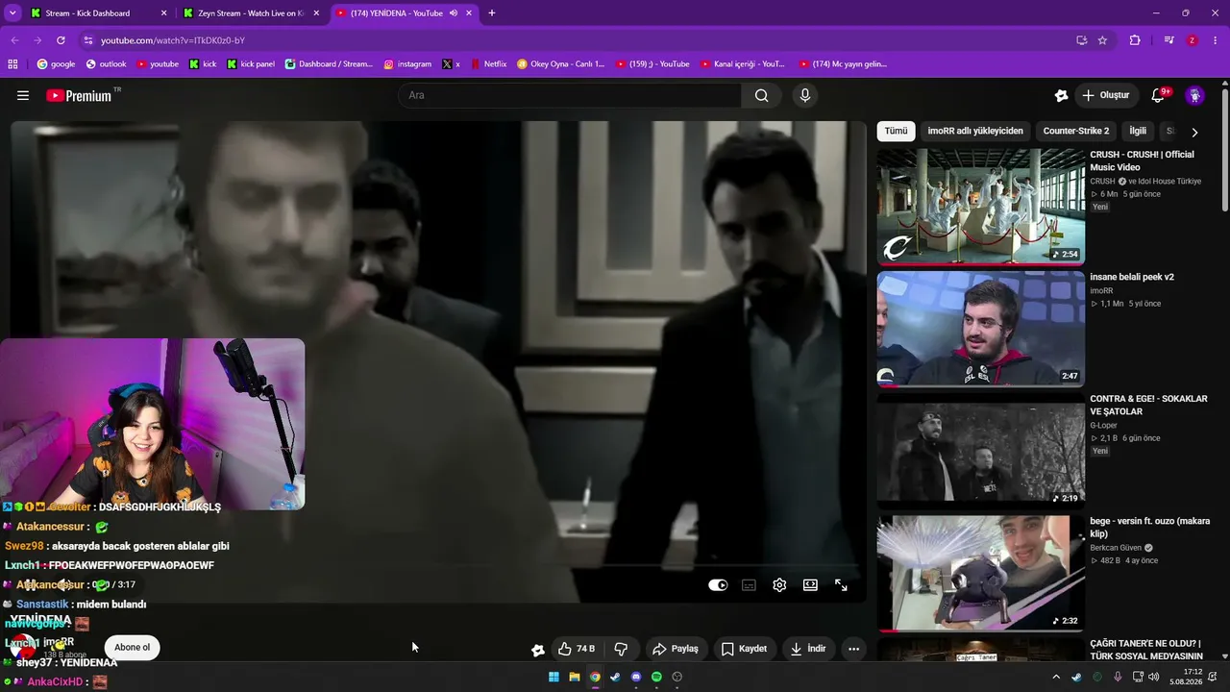Image resolution: width=1230 pixels, height=692 pixels.
Task: Select the imoRR adlı yükleyiciden chip
Action: [975, 131]
